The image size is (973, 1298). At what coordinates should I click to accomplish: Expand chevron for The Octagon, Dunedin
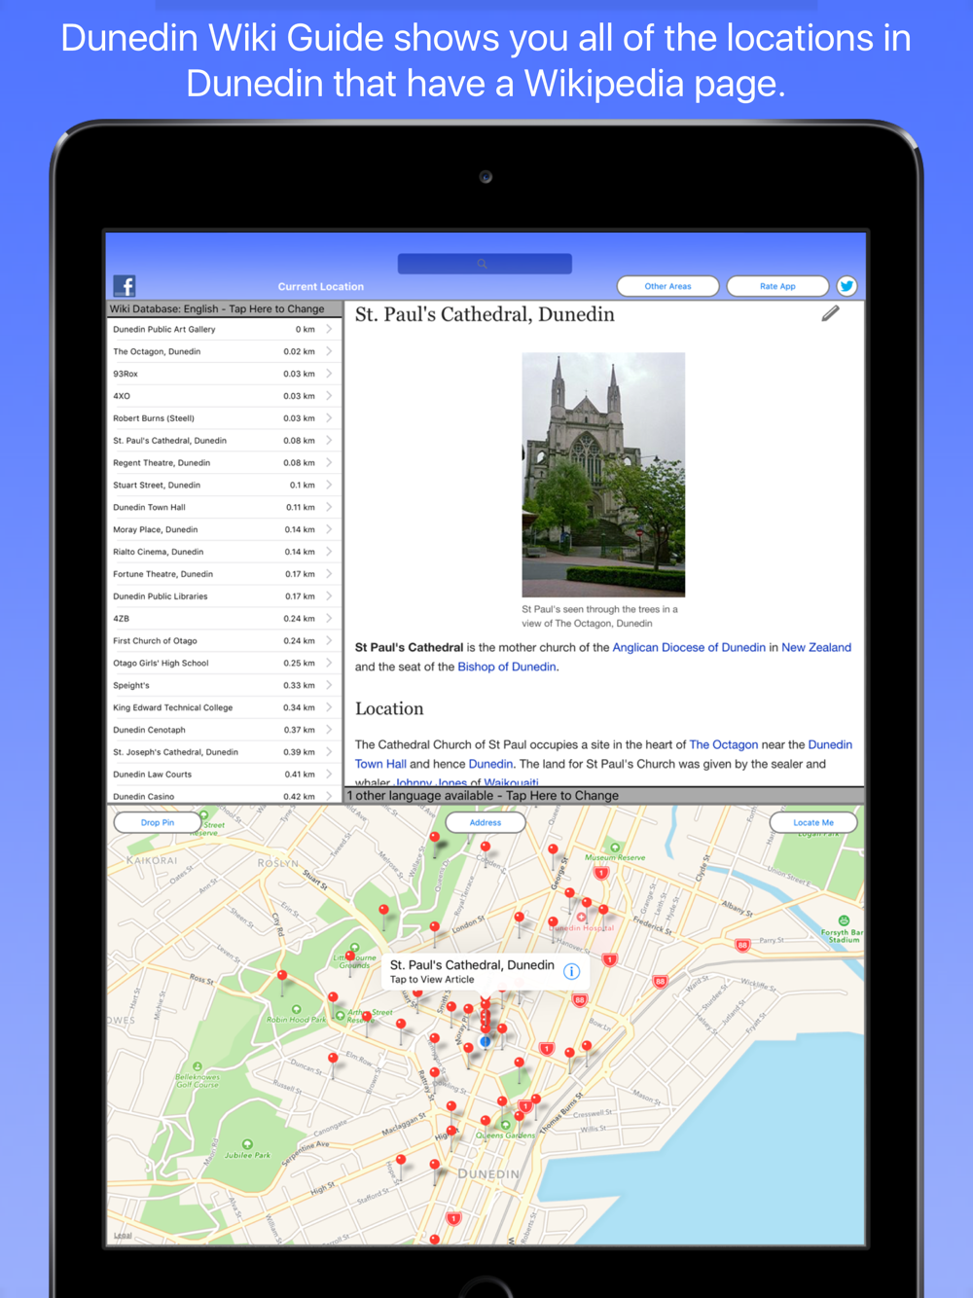tap(329, 351)
